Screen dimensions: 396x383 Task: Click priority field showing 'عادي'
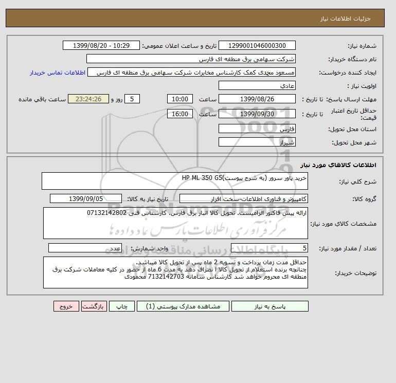(x=257, y=85)
